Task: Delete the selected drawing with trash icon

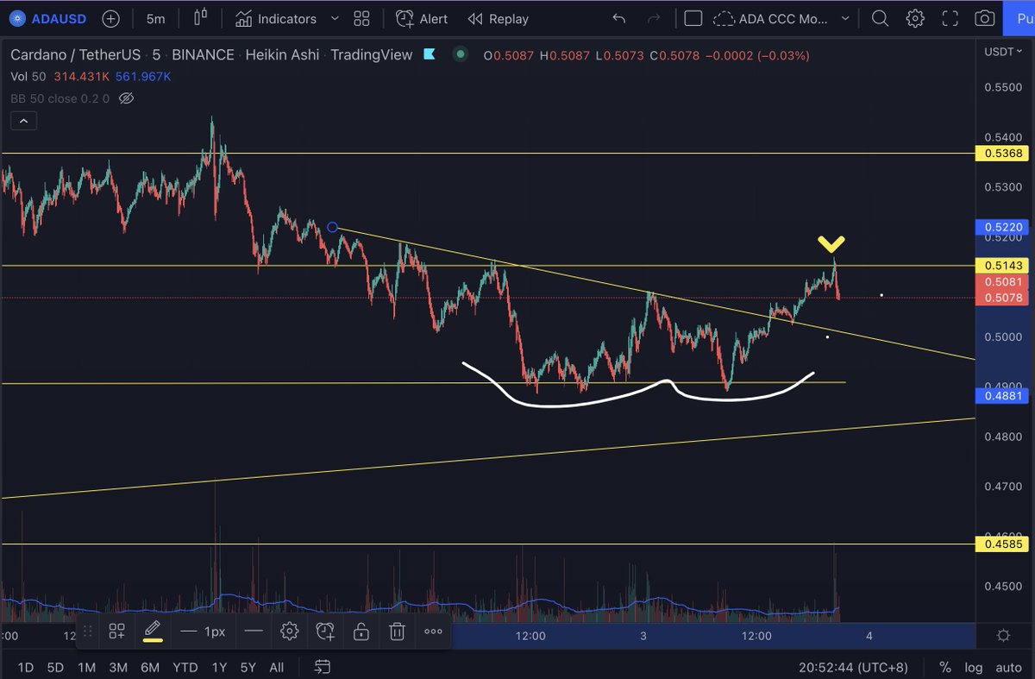Action: click(x=397, y=632)
